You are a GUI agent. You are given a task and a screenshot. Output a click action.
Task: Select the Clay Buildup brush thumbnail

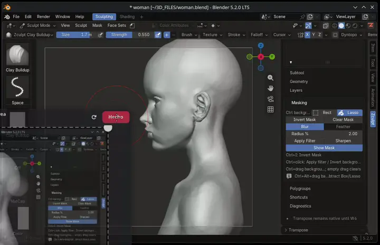click(x=17, y=54)
